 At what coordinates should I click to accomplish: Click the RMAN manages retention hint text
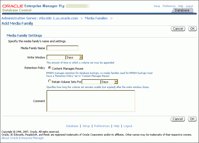click(99, 74)
